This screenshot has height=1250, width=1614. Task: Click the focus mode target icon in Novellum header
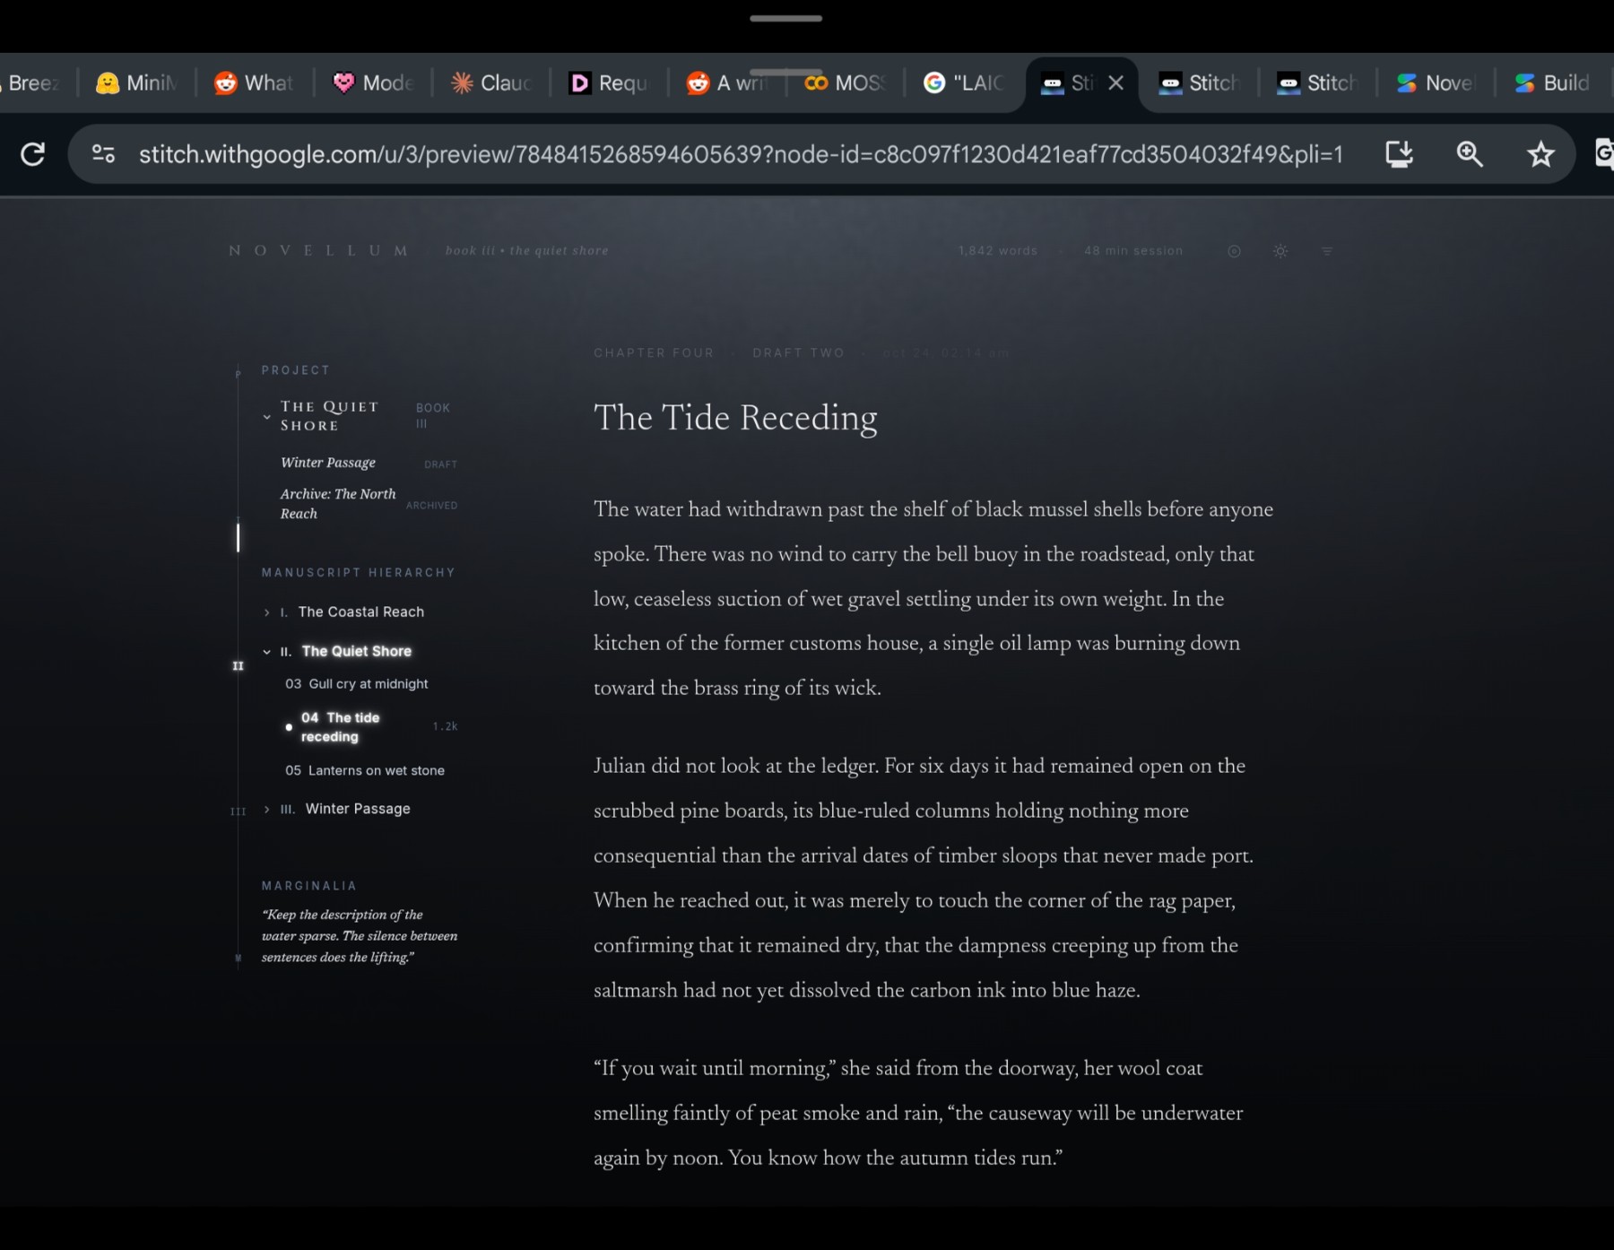tap(1234, 251)
